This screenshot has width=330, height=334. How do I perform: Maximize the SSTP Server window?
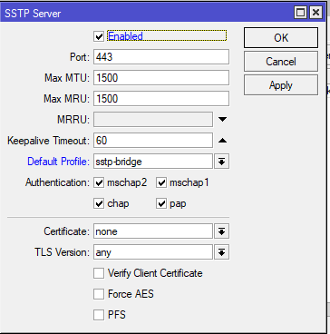301,13
